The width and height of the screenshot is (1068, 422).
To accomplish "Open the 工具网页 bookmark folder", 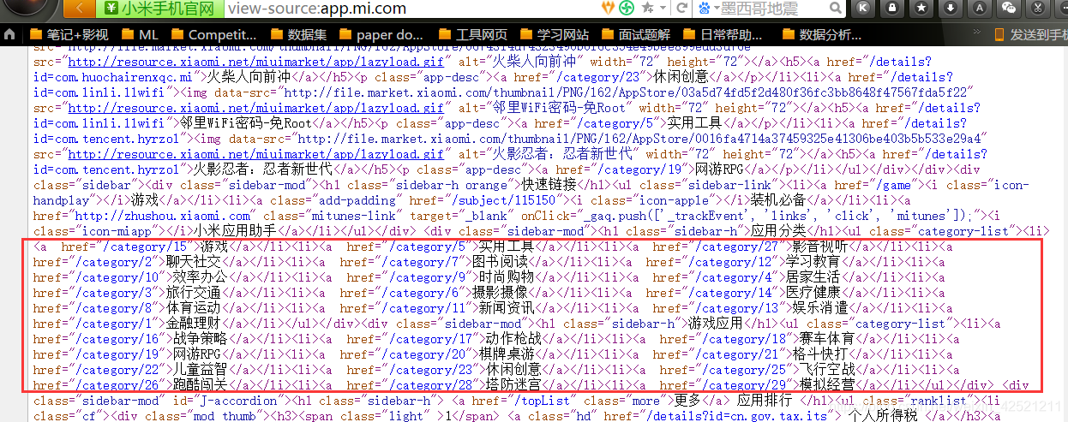I will pyautogui.click(x=471, y=35).
